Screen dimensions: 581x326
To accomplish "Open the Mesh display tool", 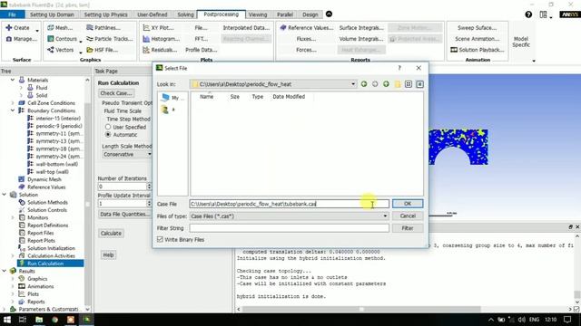I will (x=60, y=28).
